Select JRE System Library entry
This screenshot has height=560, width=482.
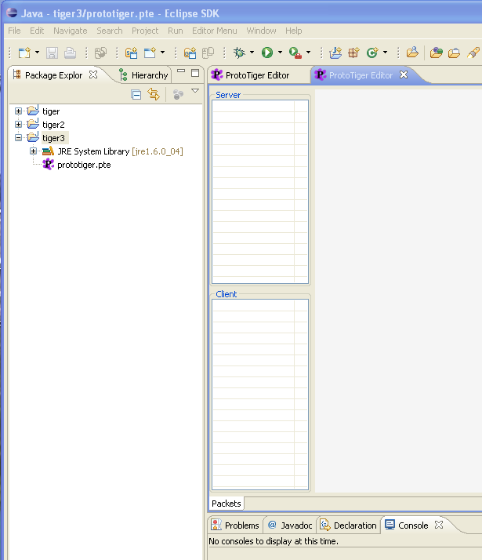click(120, 151)
